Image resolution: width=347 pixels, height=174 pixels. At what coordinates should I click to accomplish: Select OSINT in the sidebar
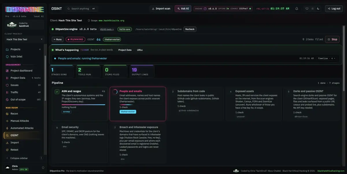tap(23, 135)
